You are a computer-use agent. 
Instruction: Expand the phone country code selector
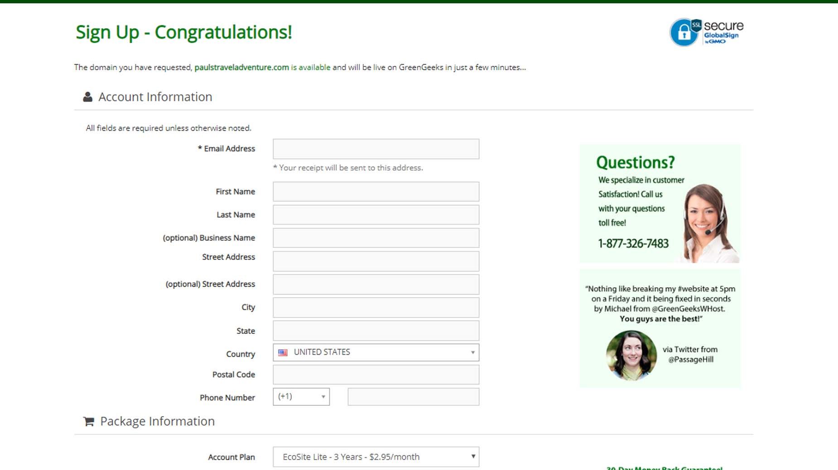tap(301, 397)
